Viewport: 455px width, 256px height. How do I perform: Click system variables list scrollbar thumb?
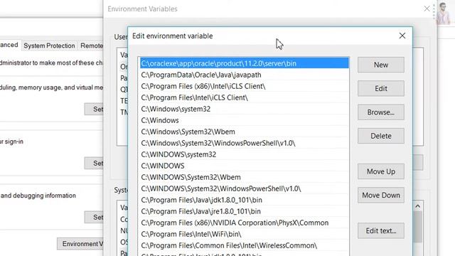click(417, 227)
